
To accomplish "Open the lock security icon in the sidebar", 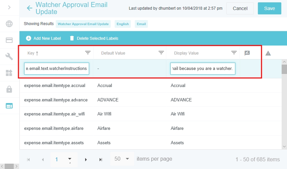I will click(x=9, y=89).
